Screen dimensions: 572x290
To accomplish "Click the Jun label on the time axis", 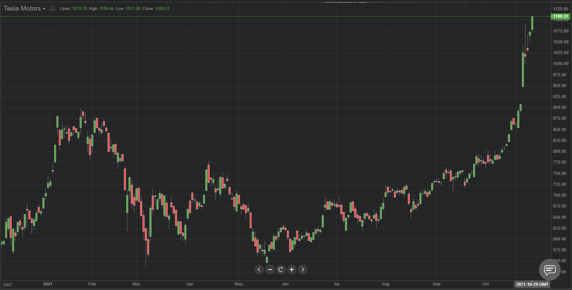I will pos(285,284).
